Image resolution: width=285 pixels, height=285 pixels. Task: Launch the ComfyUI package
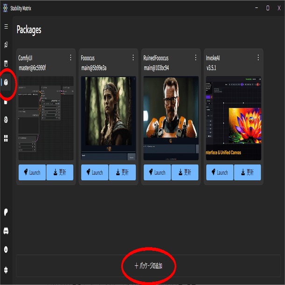coord(32,172)
